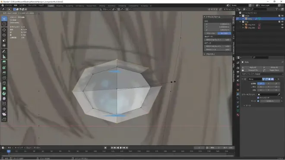The width and height of the screenshot is (285, 160).
Task: Open the File menu in the menu bar
Action: (x=8, y=6)
